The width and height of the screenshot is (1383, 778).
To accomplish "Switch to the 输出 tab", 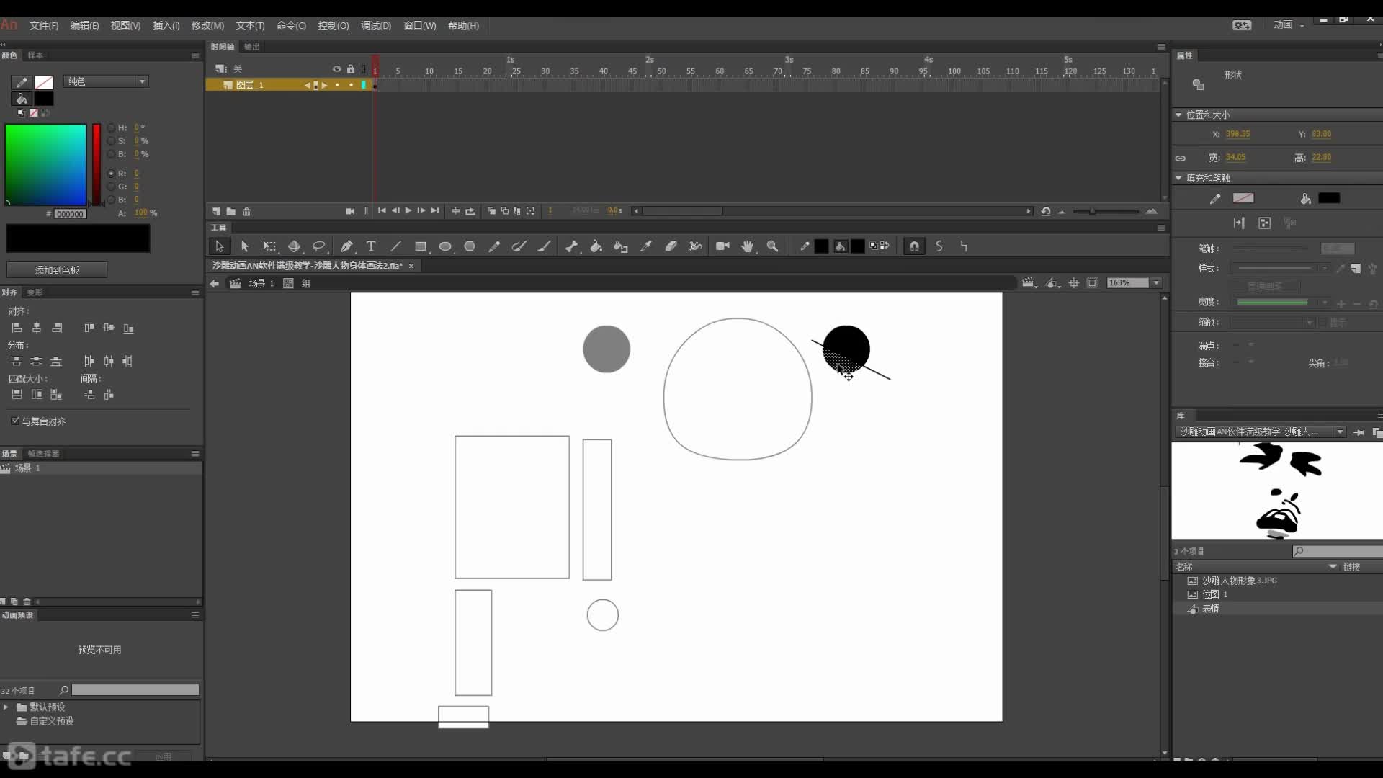I will (252, 47).
